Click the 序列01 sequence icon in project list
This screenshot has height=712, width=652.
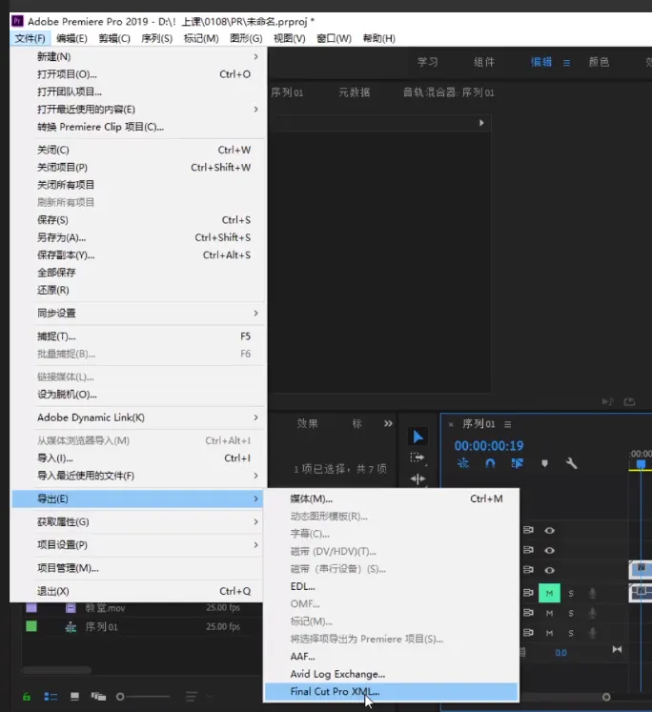pos(71,627)
